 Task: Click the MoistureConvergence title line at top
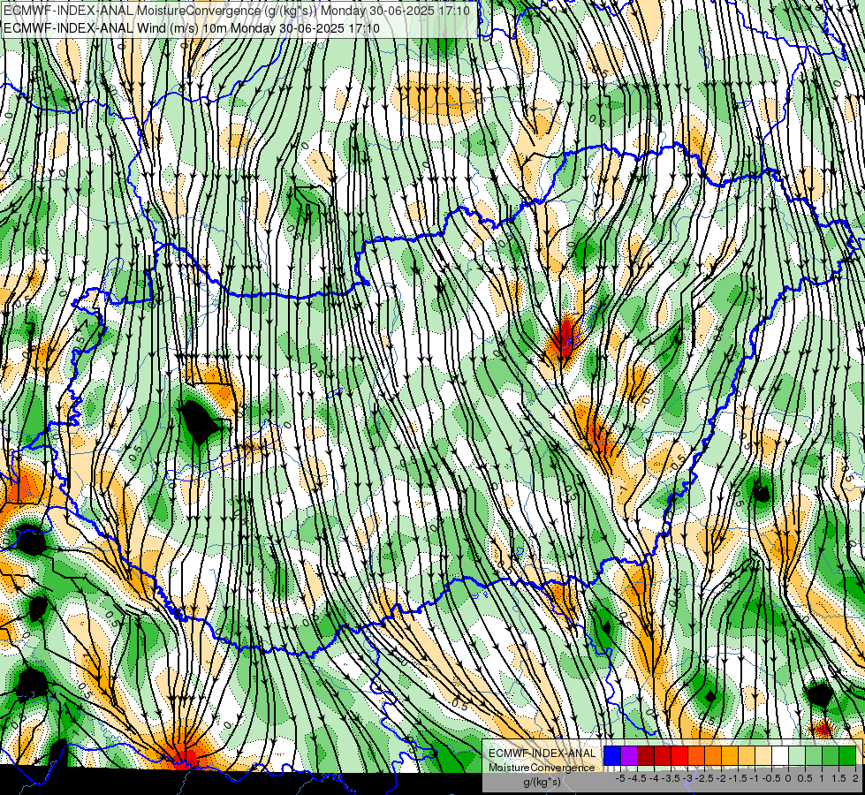[237, 11]
